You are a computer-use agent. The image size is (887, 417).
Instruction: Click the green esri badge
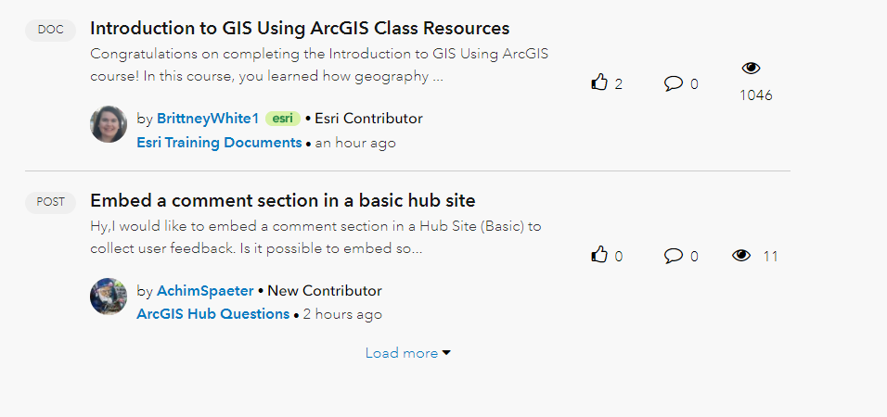[x=282, y=119]
